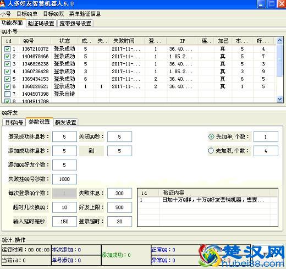Click the 登录超时 field showing 30
The height and width of the screenshot is (269, 286).
(x=119, y=222)
